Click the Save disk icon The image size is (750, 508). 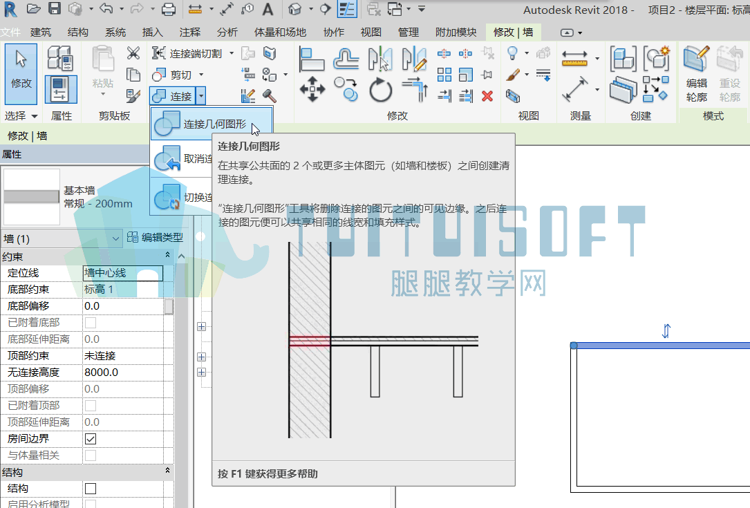pos(55,8)
